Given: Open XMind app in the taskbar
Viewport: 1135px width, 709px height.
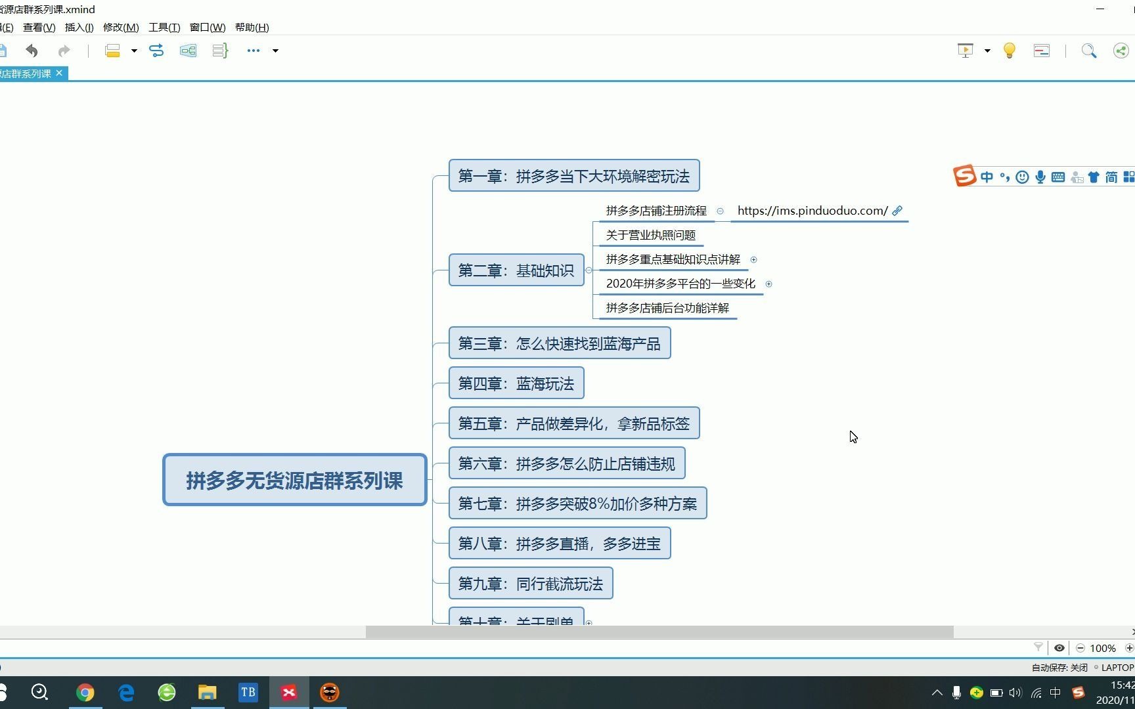Looking at the screenshot, I should pyautogui.click(x=289, y=693).
